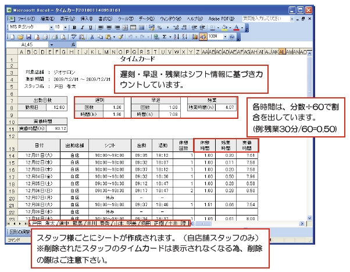Click the Align Left icon
This screenshot has width=350, height=272.
pos(101,27)
